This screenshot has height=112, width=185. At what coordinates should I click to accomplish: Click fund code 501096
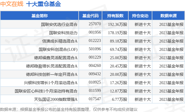tap(95, 49)
